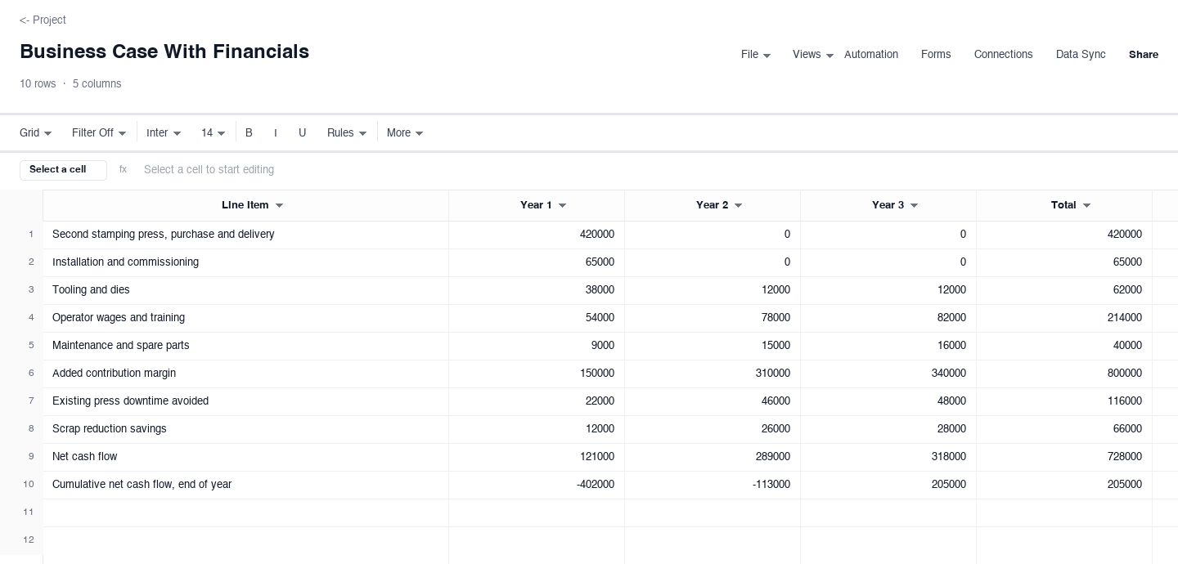Select Total value 800000
The height and width of the screenshot is (564, 1178).
[x=1064, y=374]
